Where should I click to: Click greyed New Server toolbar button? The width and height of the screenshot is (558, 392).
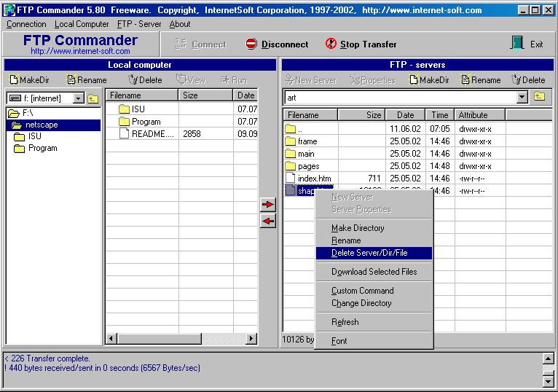311,80
